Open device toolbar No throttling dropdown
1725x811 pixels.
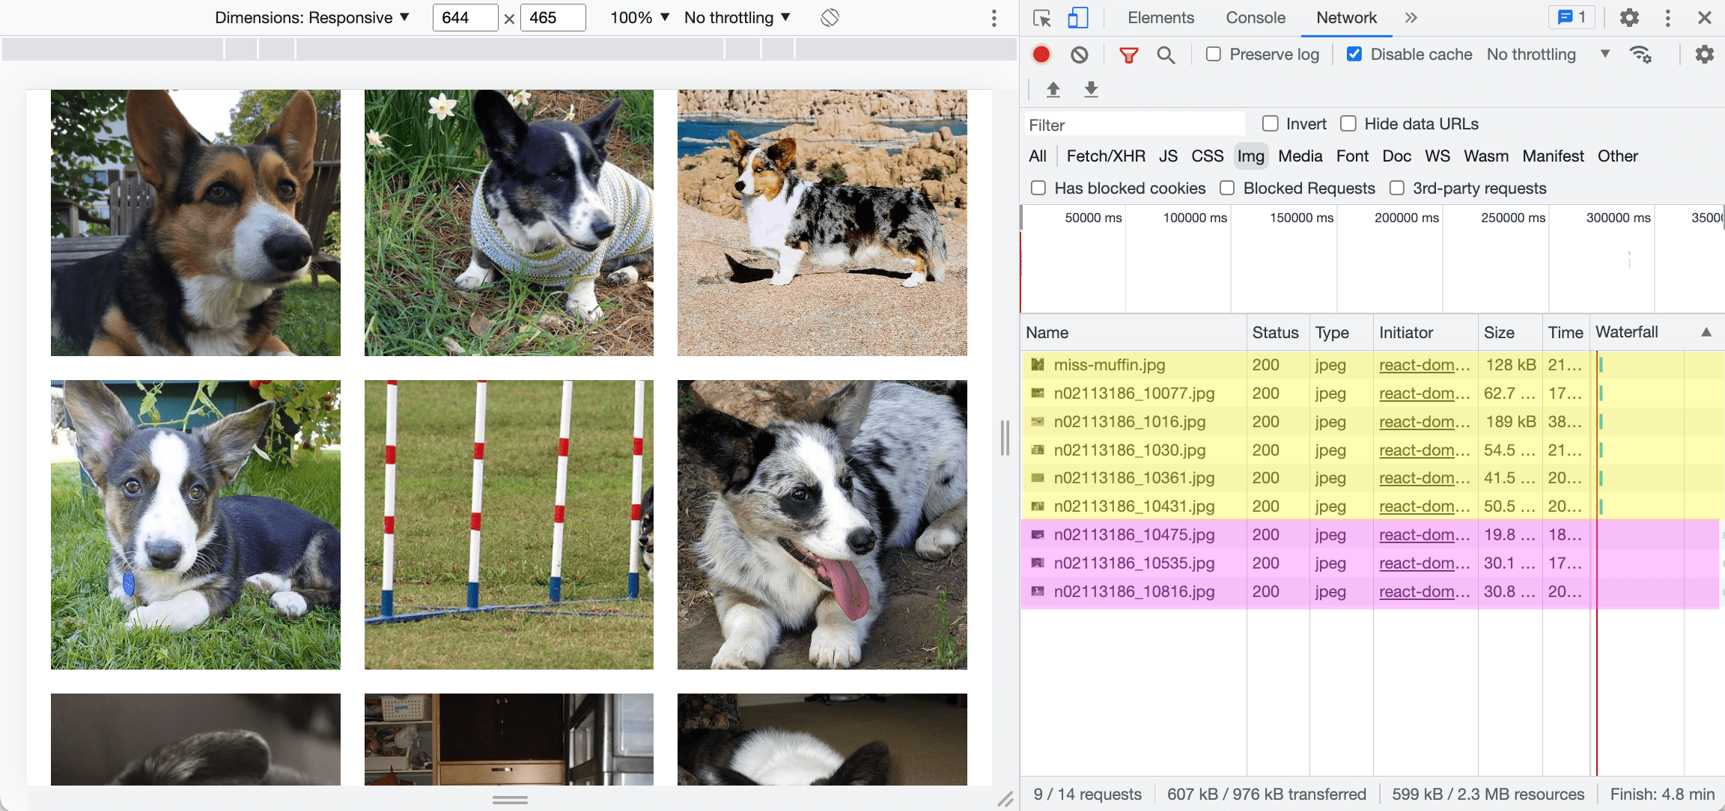point(737,18)
